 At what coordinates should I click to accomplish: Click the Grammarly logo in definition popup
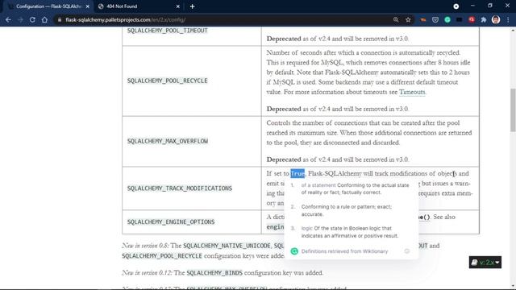tap(294, 251)
